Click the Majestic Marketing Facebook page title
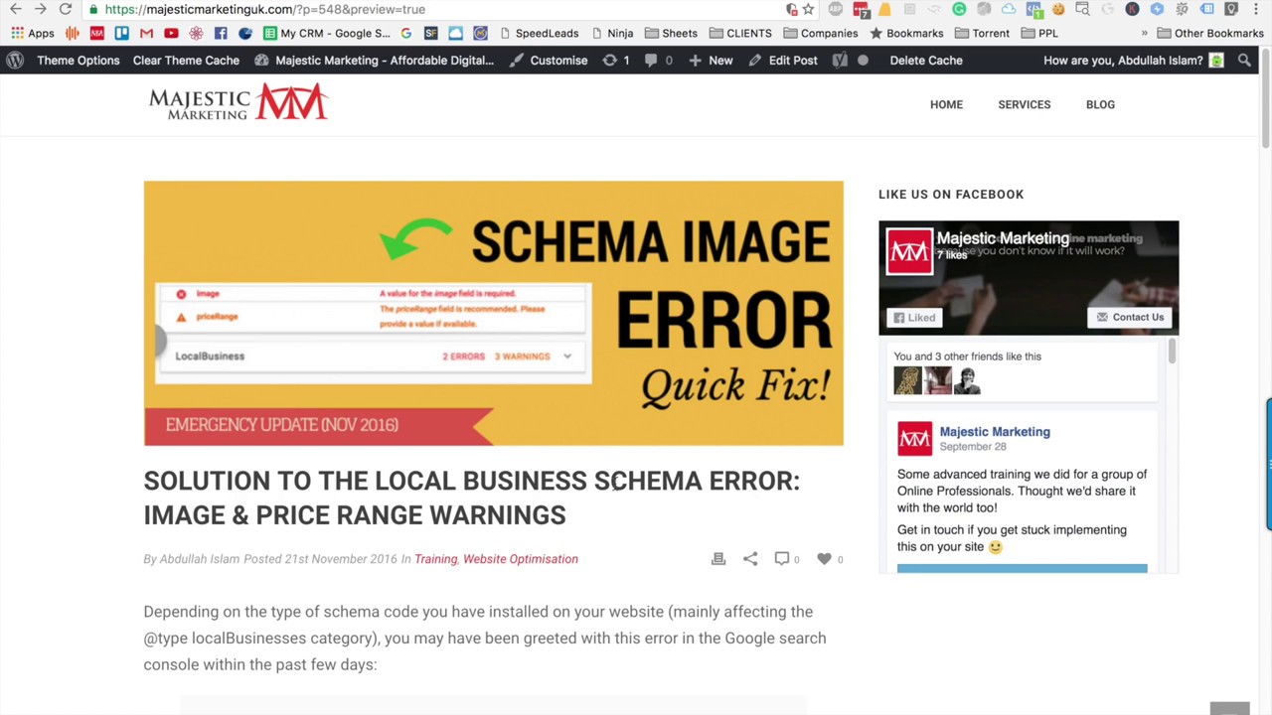Viewport: 1272px width, 715px height. click(1003, 238)
